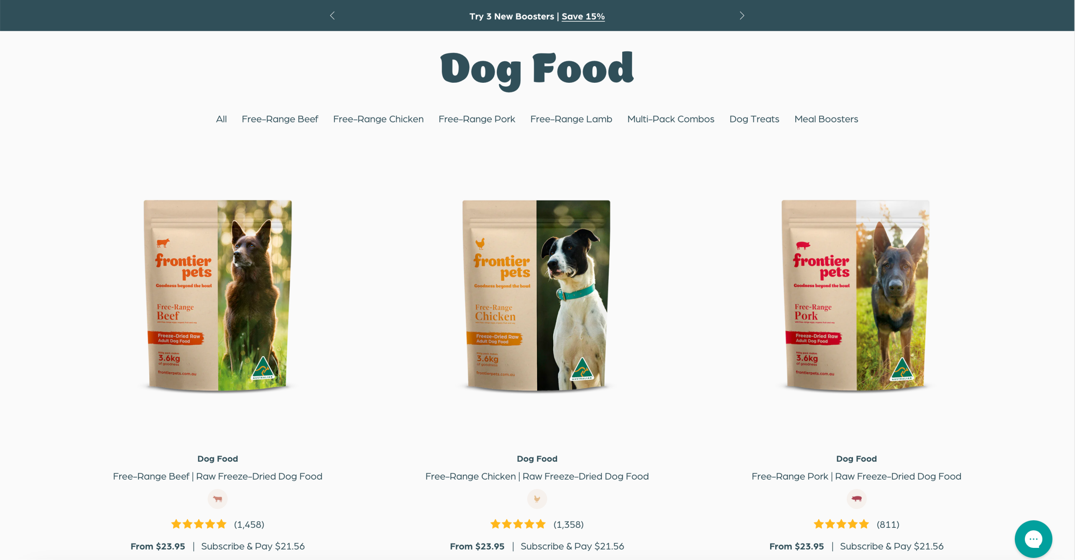The image size is (1075, 560).
Task: Open the Dog Treats category
Action: click(754, 119)
